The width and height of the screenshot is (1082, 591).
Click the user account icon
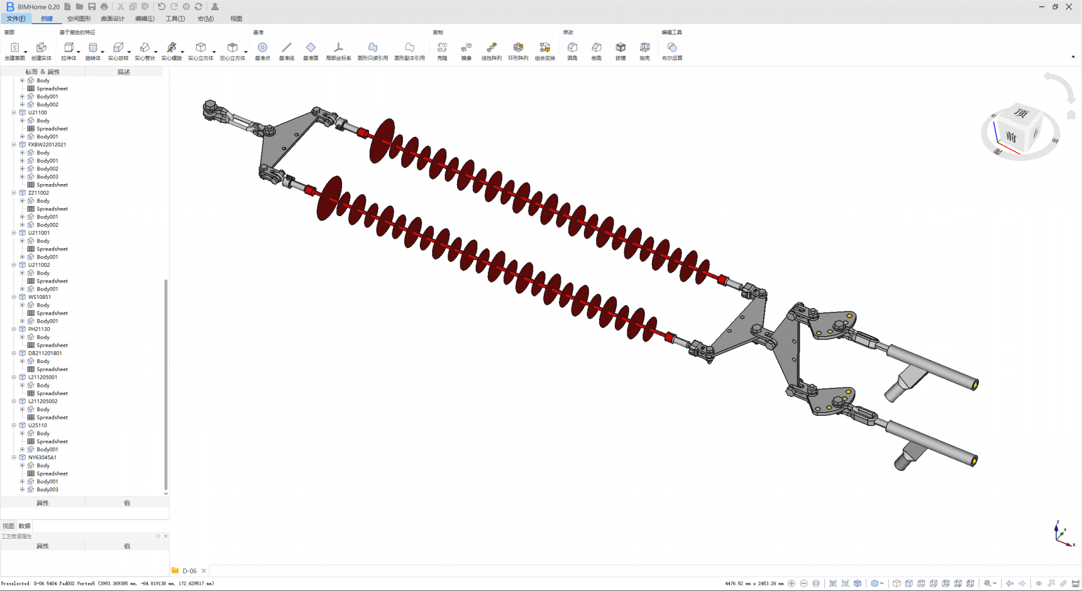[215, 7]
